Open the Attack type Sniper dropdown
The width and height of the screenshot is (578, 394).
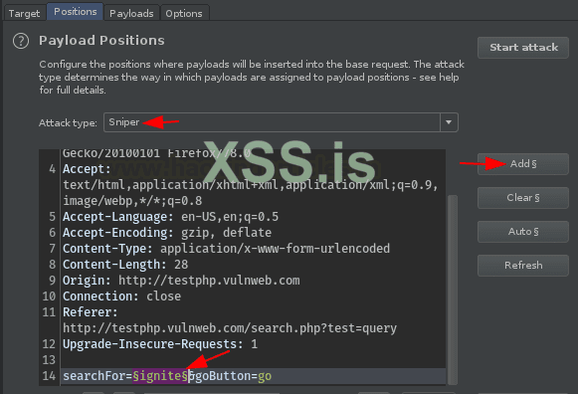coord(281,122)
